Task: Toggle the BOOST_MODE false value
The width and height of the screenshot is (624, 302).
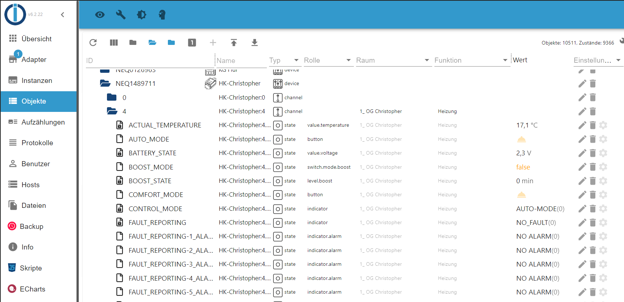Action: [523, 167]
